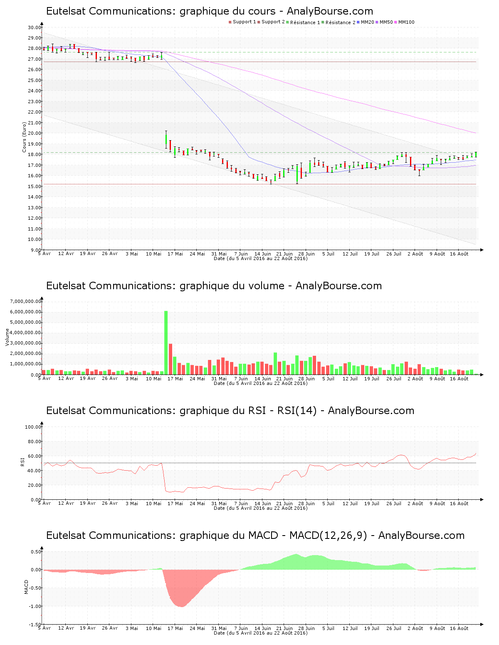499x645 pixels.
Task: Click the '-1.00' MACD axis value
Action: [x=35, y=606]
